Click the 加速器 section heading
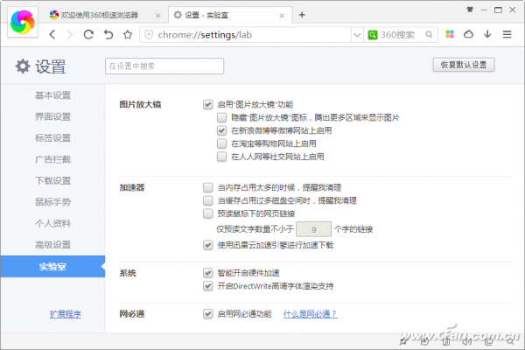 coord(132,187)
